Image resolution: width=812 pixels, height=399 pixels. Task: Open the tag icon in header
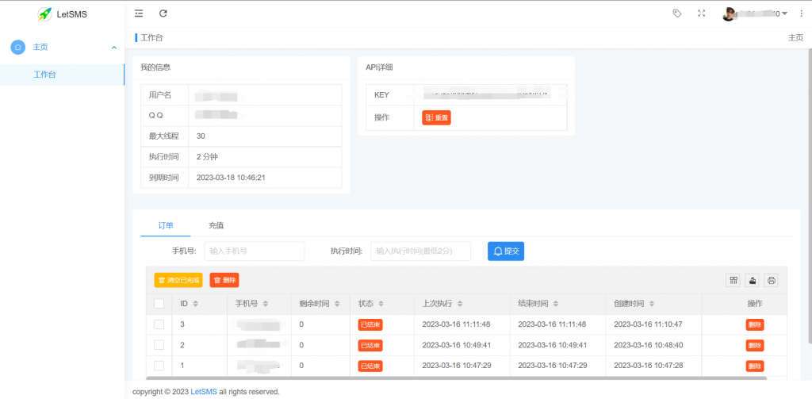676,13
